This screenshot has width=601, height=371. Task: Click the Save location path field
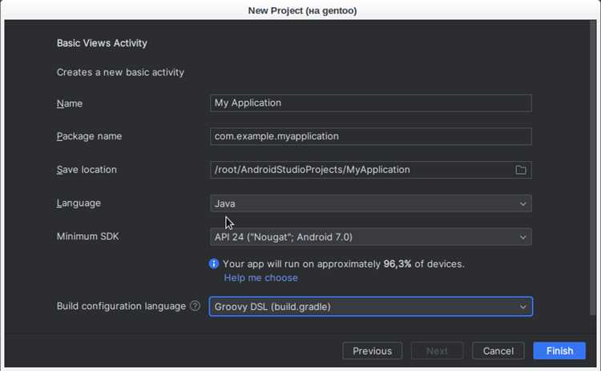coord(362,170)
